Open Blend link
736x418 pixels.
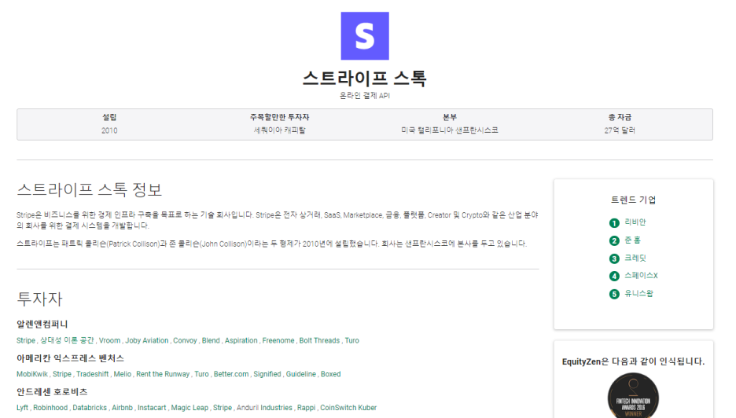211,340
